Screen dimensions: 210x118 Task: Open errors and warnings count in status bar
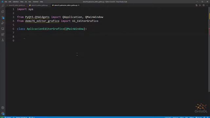click(x=31, y=117)
